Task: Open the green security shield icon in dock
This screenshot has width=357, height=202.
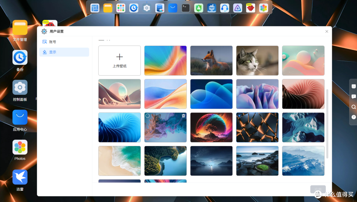Action: click(x=199, y=8)
